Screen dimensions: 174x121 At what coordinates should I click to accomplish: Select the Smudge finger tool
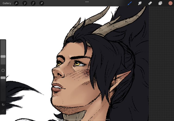140,3
